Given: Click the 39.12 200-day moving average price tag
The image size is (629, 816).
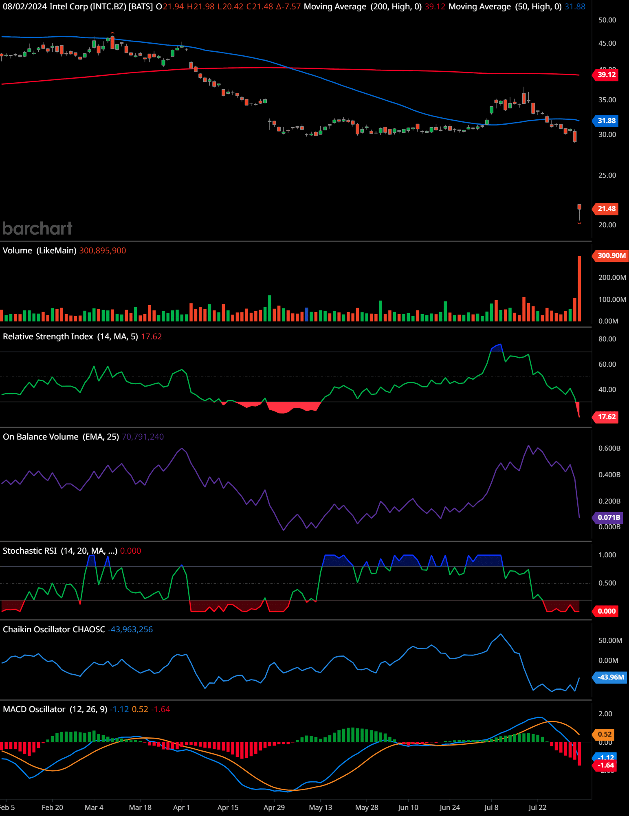Looking at the screenshot, I should pyautogui.click(x=606, y=75).
